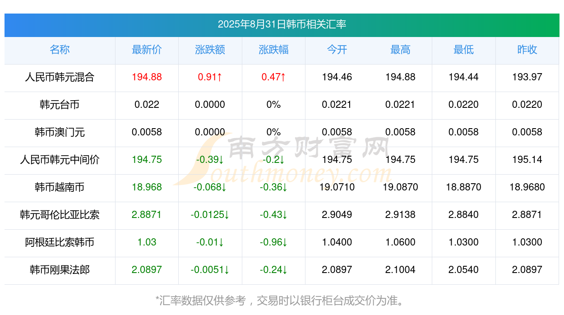Click the high value 2.9138
The width and height of the screenshot is (564, 315).
coord(400,215)
